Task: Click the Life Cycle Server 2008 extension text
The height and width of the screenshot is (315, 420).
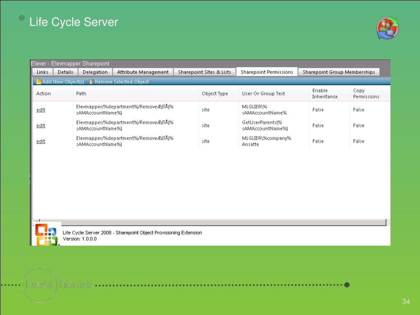Action: pyautogui.click(x=132, y=233)
